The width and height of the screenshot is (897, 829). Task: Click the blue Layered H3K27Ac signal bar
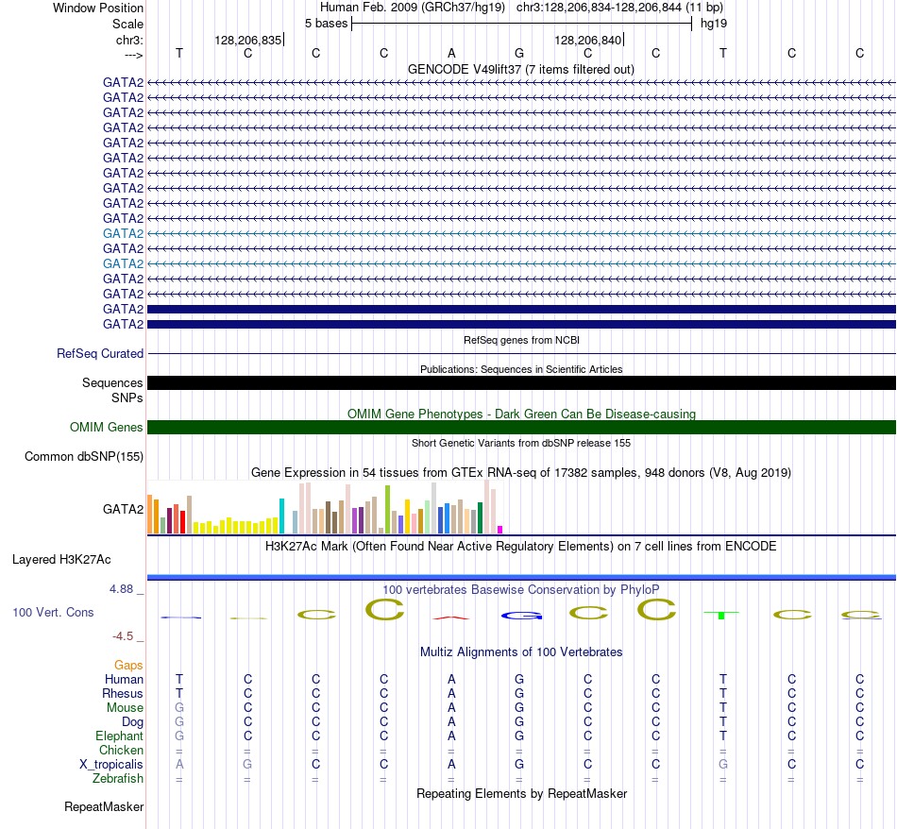click(x=521, y=577)
